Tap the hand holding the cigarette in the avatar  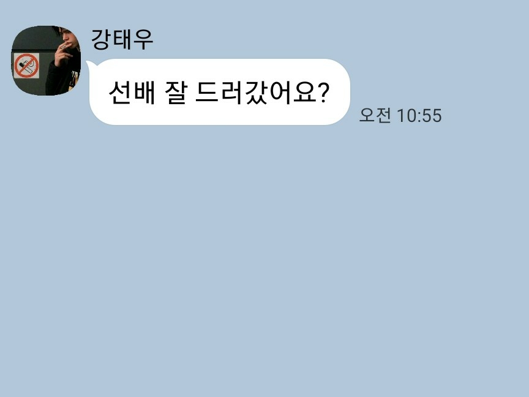[64, 54]
